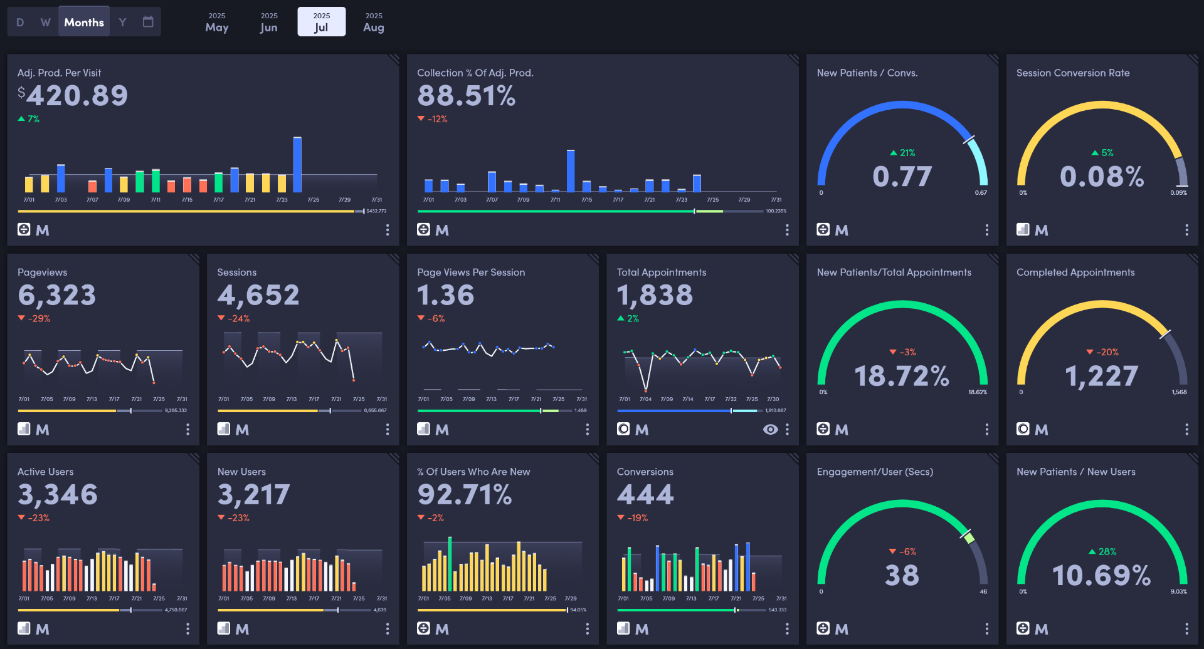1204x649 pixels.
Task: Open three-dot menu on Sessions card
Action: [388, 429]
